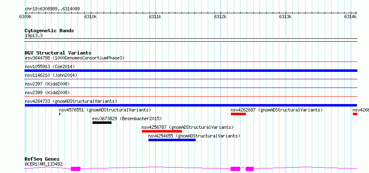Viewport: 369px width, 173px height.
Task: Open the DGV Structural Variants track title
Action: point(58,53)
